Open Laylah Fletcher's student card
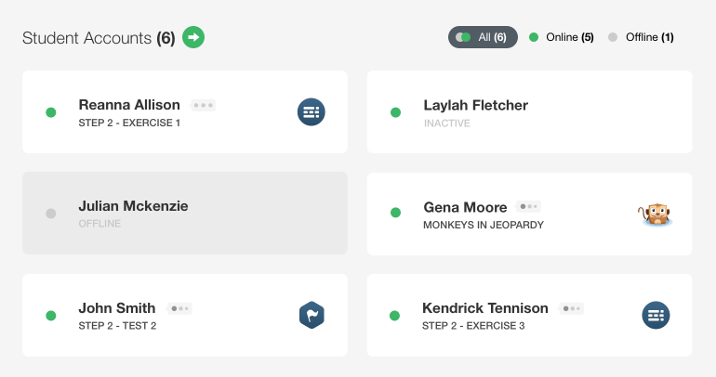The width and height of the screenshot is (716, 377). [529, 112]
